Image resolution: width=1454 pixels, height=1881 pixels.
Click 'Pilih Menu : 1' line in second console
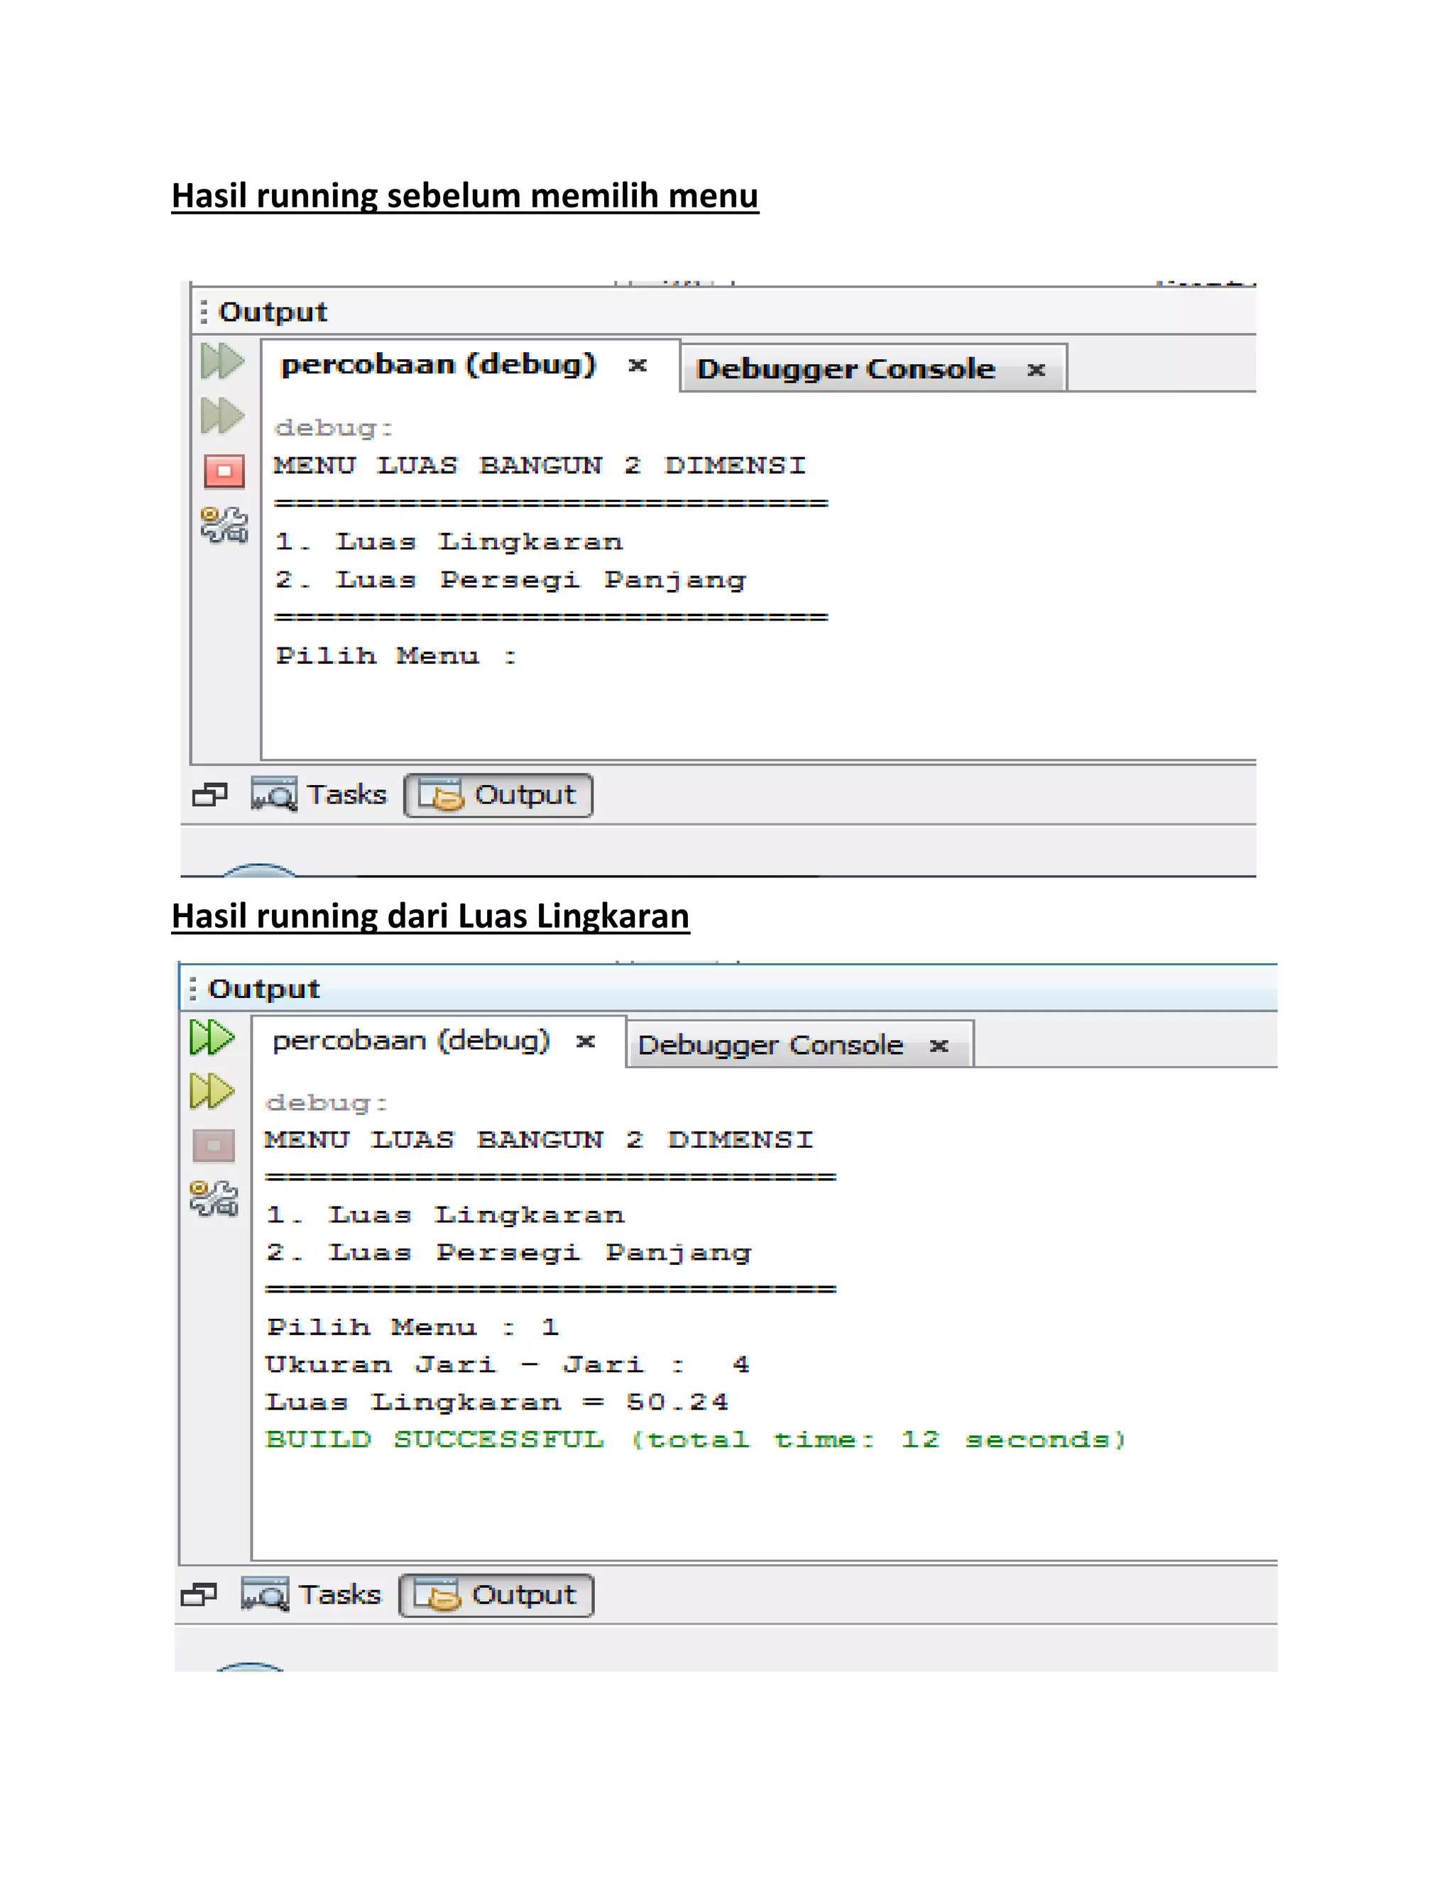(412, 1327)
